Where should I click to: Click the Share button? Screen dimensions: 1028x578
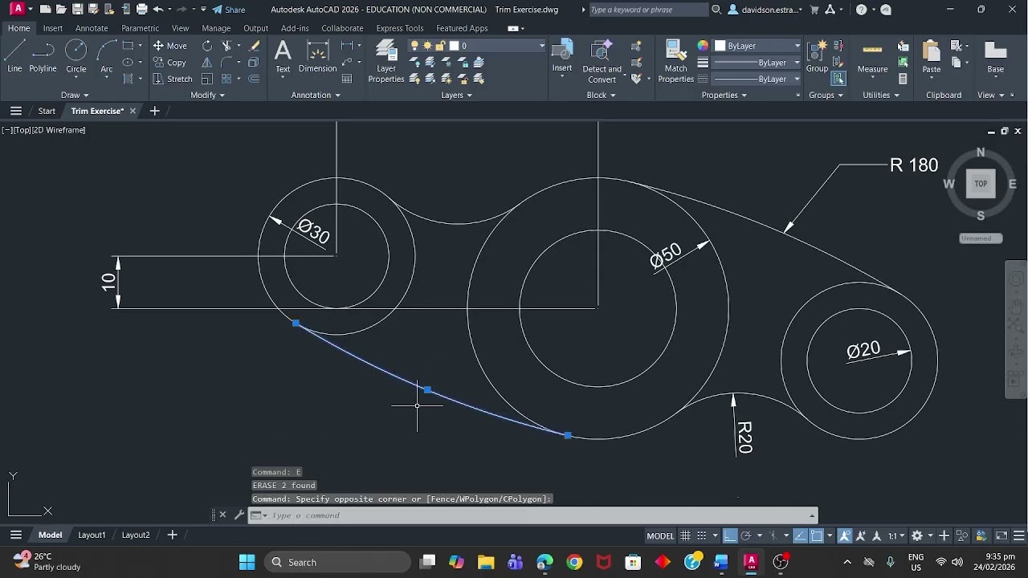(229, 10)
